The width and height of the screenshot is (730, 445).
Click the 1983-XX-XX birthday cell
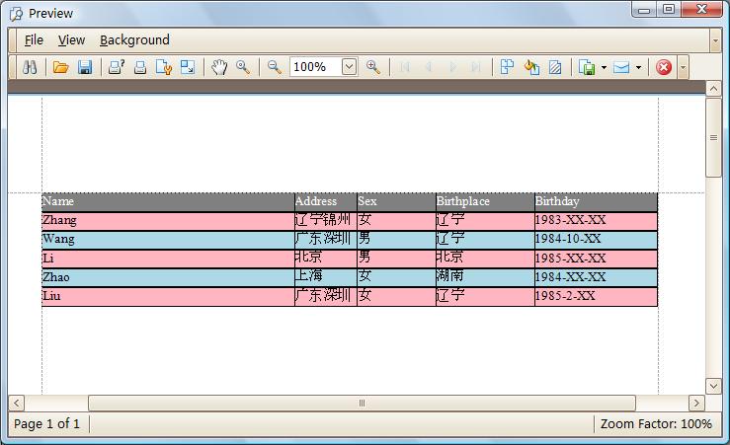pyautogui.click(x=596, y=221)
